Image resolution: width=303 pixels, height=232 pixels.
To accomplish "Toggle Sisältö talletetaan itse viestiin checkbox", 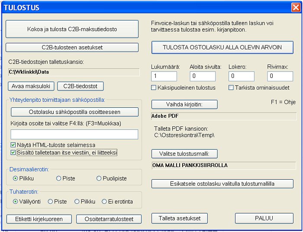I will tap(13, 152).
